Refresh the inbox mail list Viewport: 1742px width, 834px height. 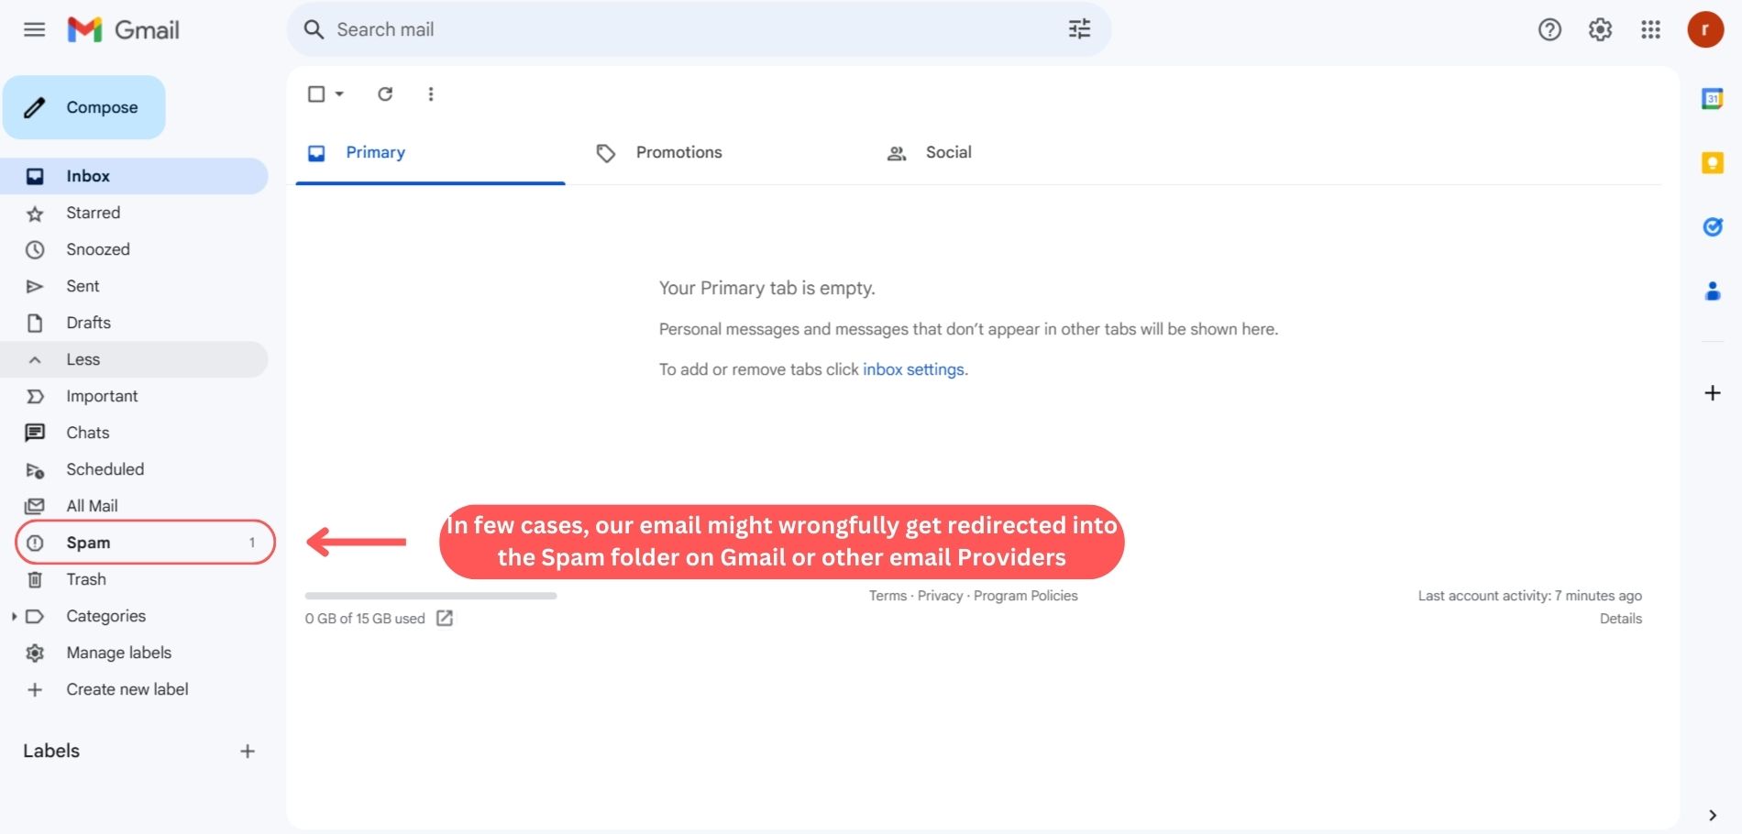tap(385, 93)
